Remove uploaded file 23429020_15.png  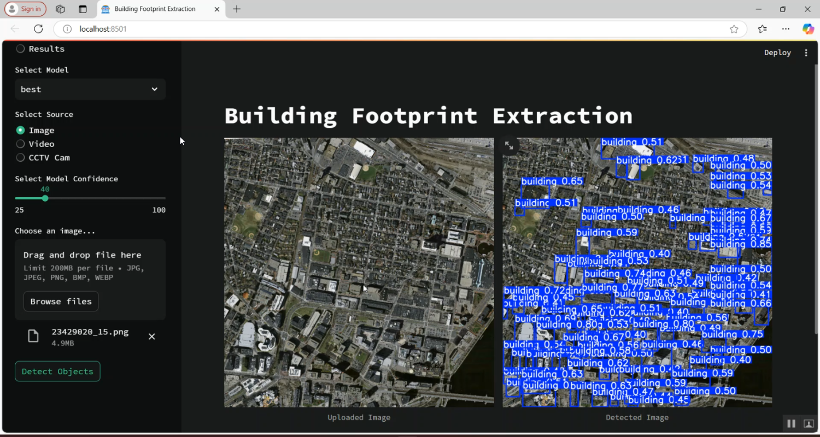point(152,336)
